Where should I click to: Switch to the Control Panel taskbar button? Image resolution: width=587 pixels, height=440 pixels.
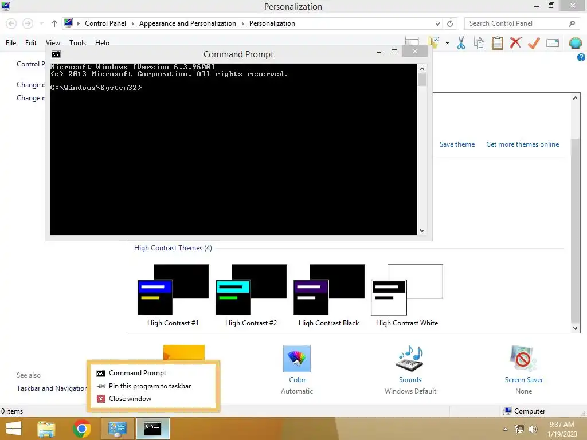pyautogui.click(x=117, y=429)
